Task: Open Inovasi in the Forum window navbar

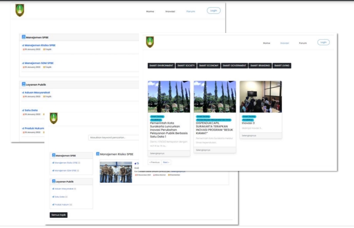Action: 170,11
